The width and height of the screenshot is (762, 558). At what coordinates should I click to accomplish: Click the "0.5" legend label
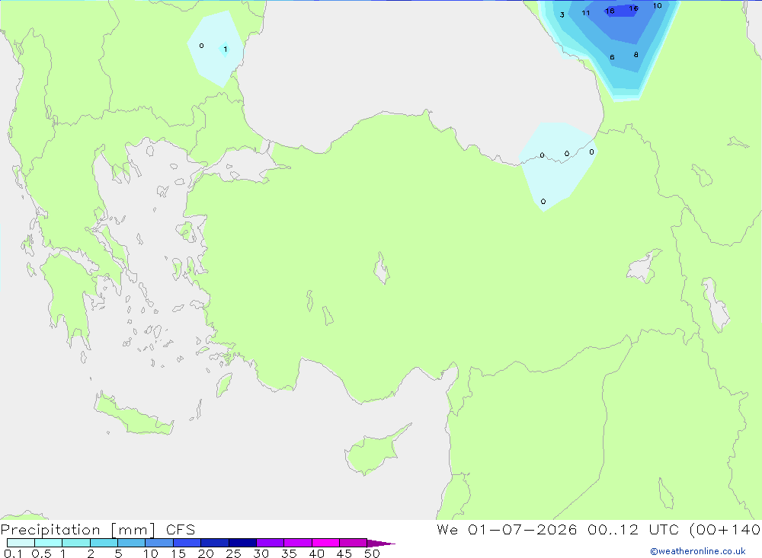click(x=41, y=553)
